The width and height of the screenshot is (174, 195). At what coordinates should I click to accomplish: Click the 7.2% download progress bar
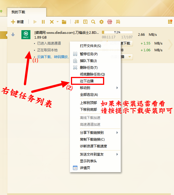117,32
